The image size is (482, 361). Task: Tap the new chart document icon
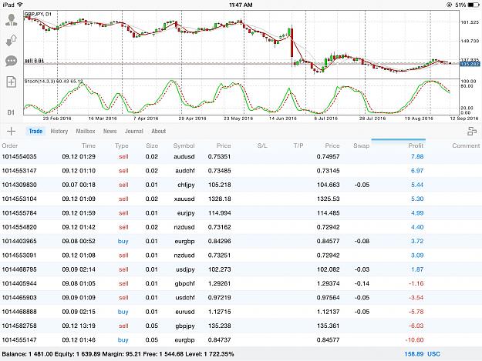point(12,82)
